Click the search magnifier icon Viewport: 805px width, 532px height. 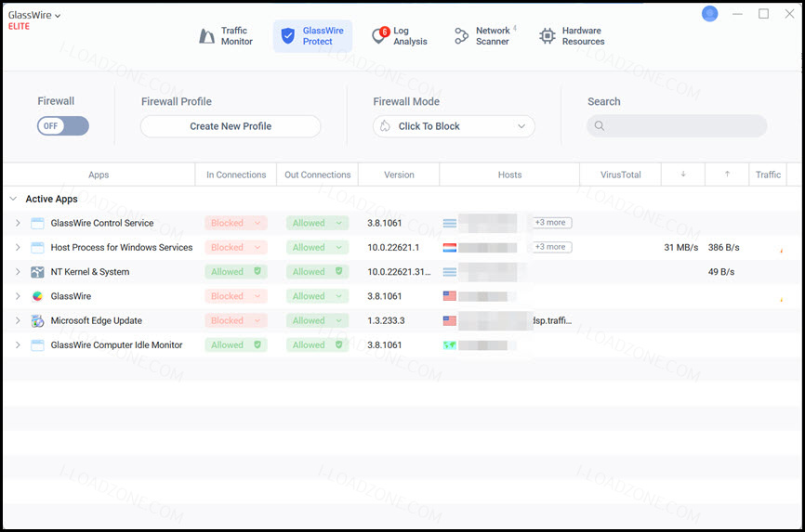coord(600,125)
